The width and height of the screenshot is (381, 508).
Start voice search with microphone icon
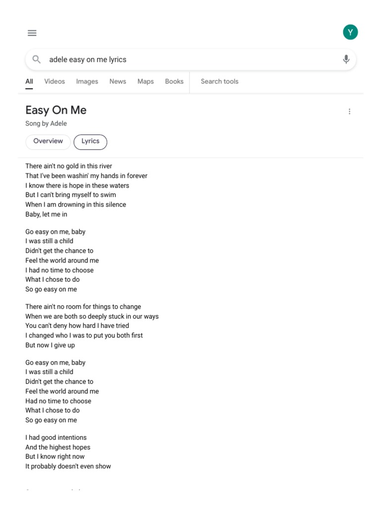[346, 60]
